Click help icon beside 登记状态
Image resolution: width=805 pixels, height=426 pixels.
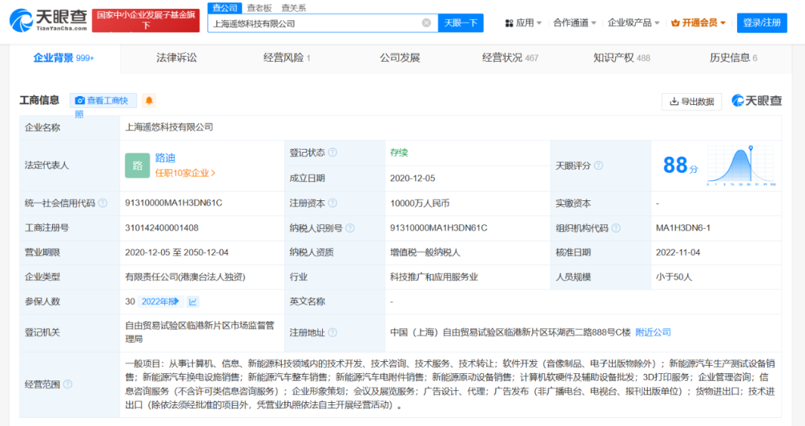pos(332,153)
